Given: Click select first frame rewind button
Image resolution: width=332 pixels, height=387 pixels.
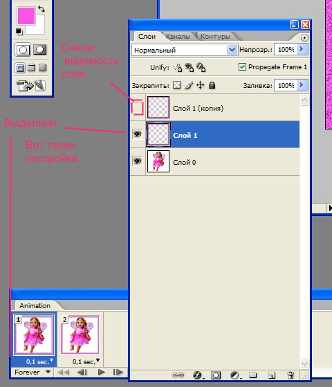Looking at the screenshot, I should click(63, 372).
